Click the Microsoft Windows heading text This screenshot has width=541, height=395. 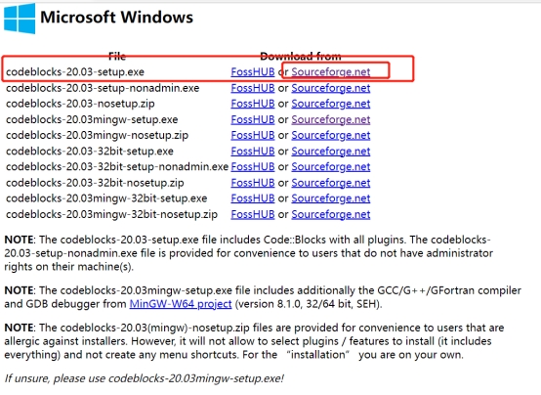point(116,18)
